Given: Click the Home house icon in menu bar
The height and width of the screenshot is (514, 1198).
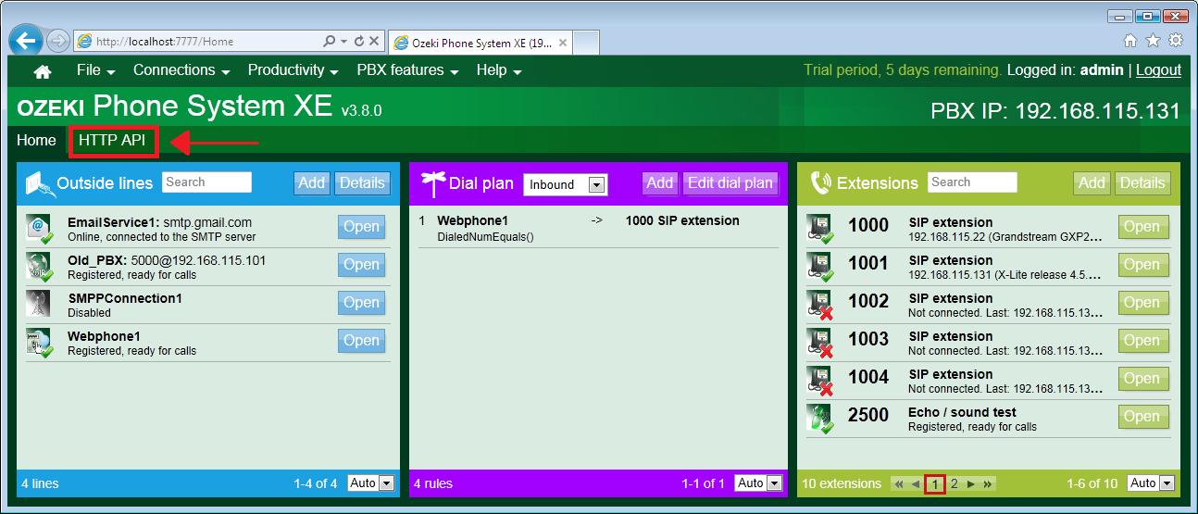Looking at the screenshot, I should (43, 71).
